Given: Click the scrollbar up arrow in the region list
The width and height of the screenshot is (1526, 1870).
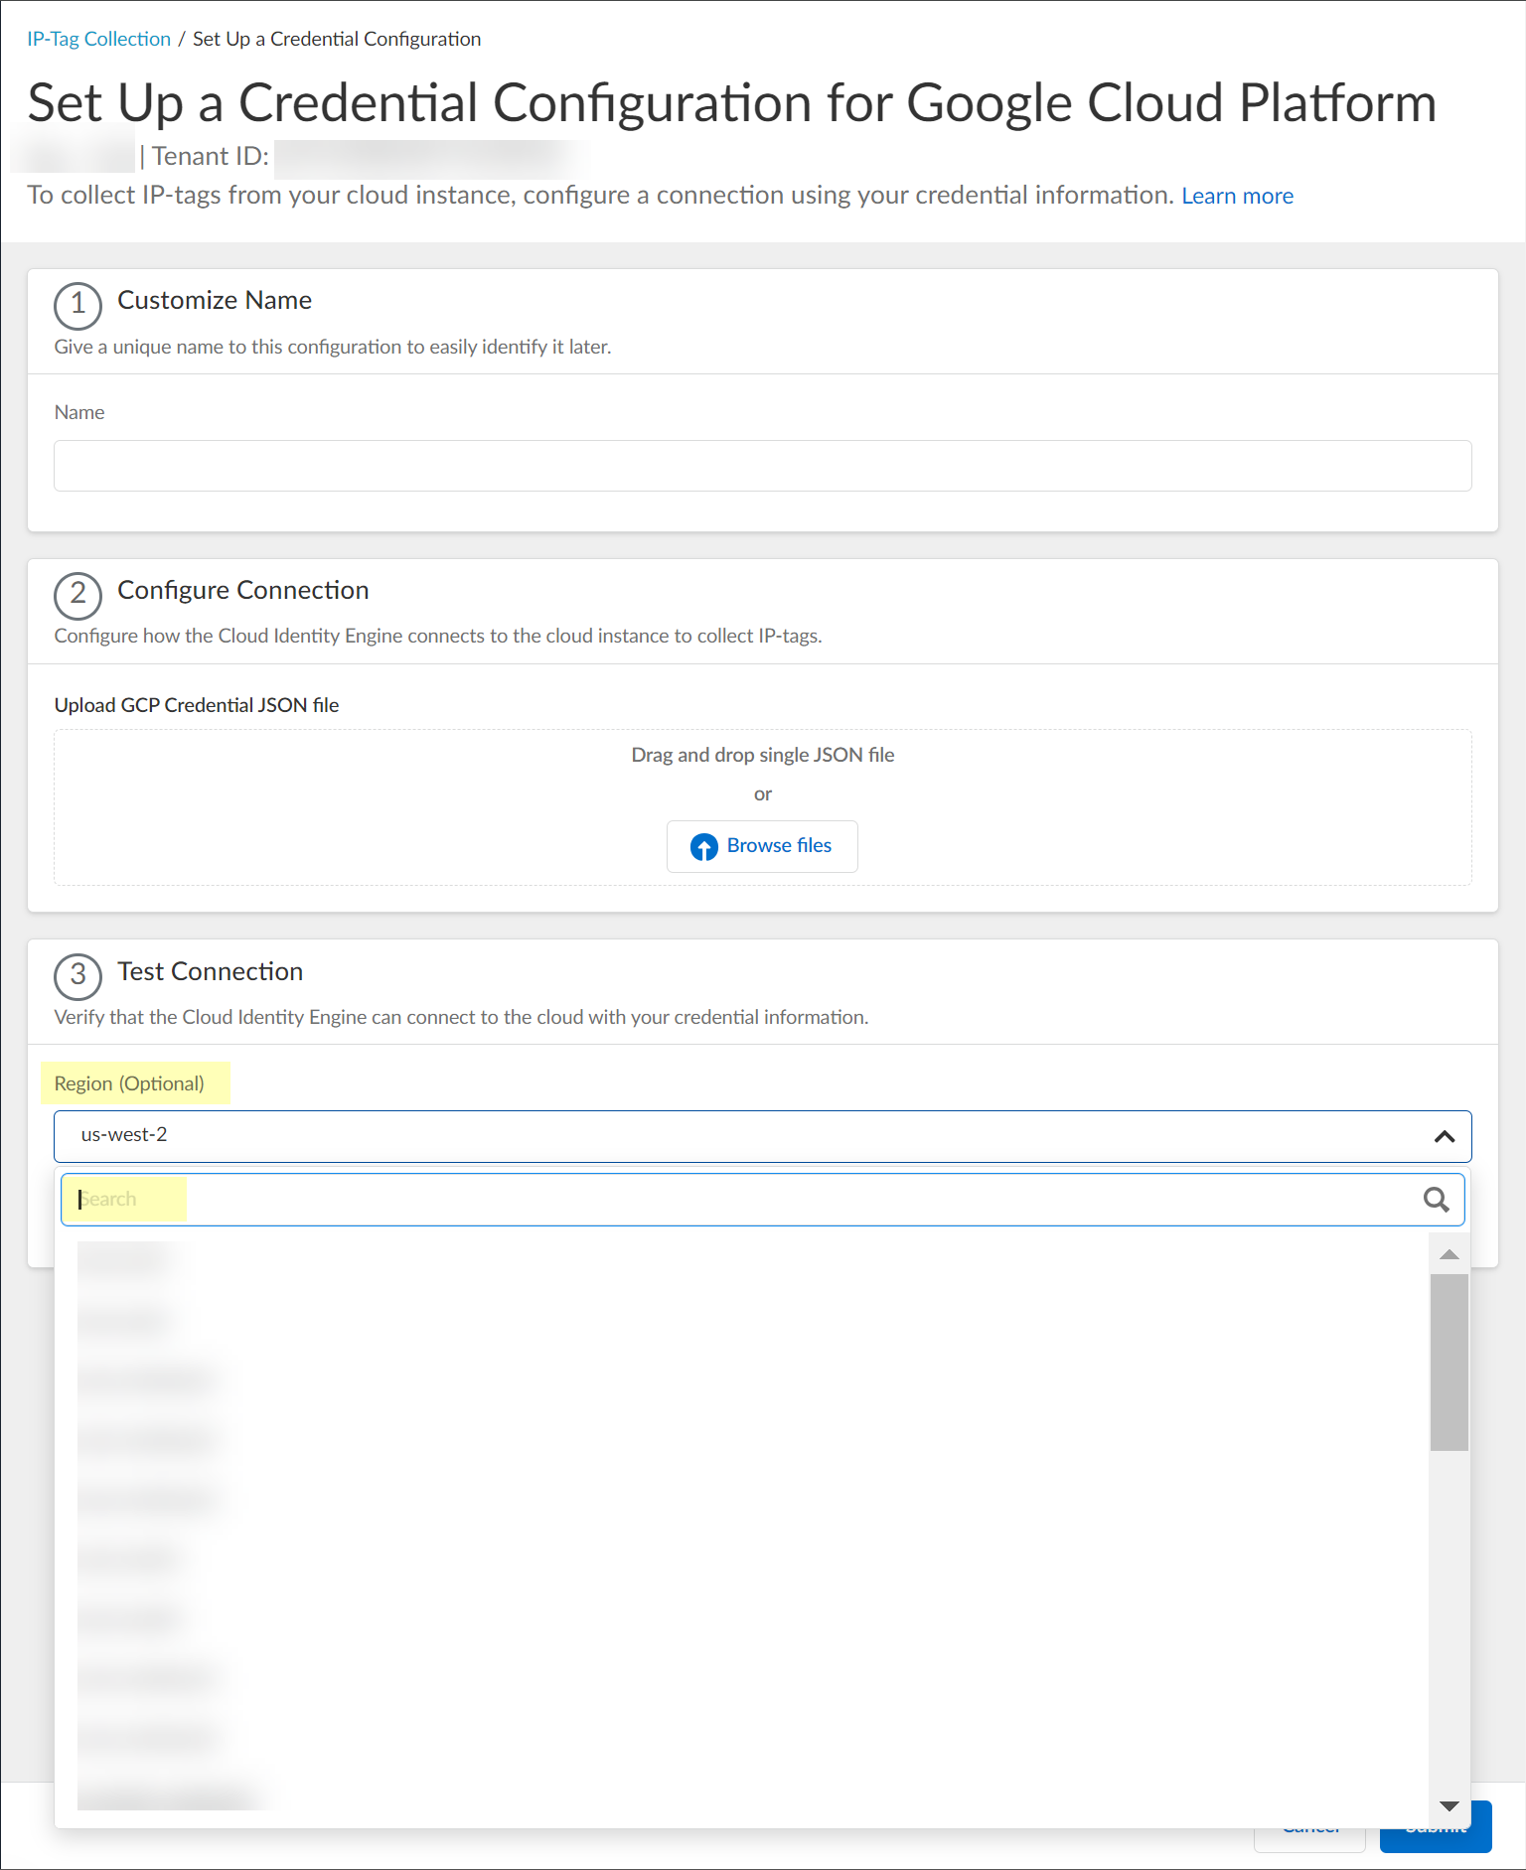Looking at the screenshot, I should click(1450, 1254).
